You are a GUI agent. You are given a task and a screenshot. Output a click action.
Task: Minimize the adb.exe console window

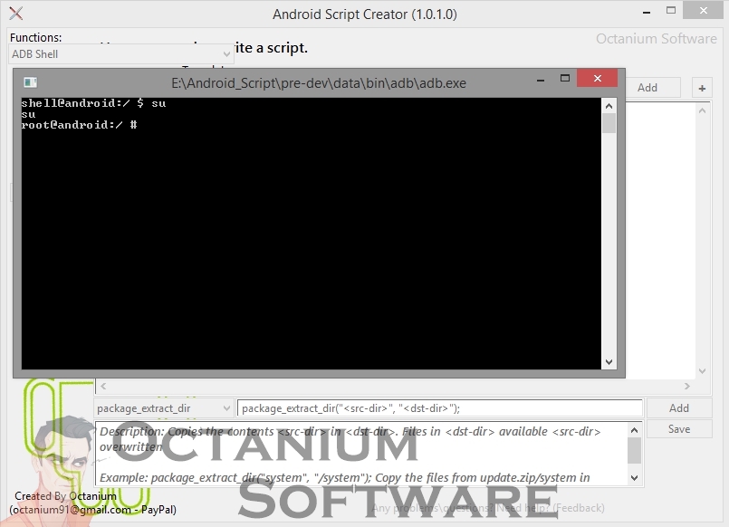tap(541, 80)
